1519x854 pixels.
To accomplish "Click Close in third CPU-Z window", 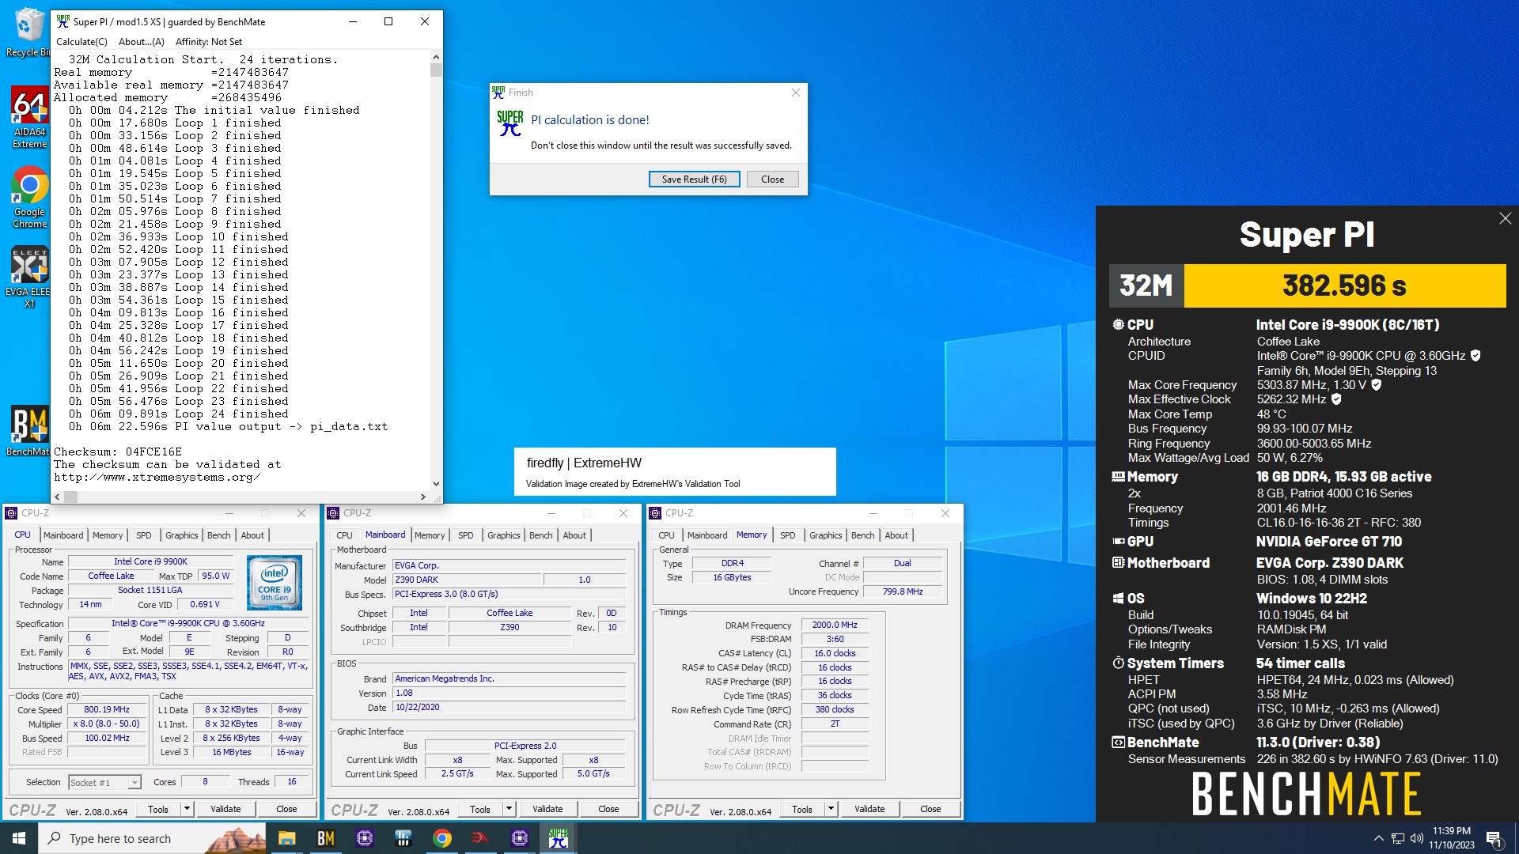I will coord(930,809).
